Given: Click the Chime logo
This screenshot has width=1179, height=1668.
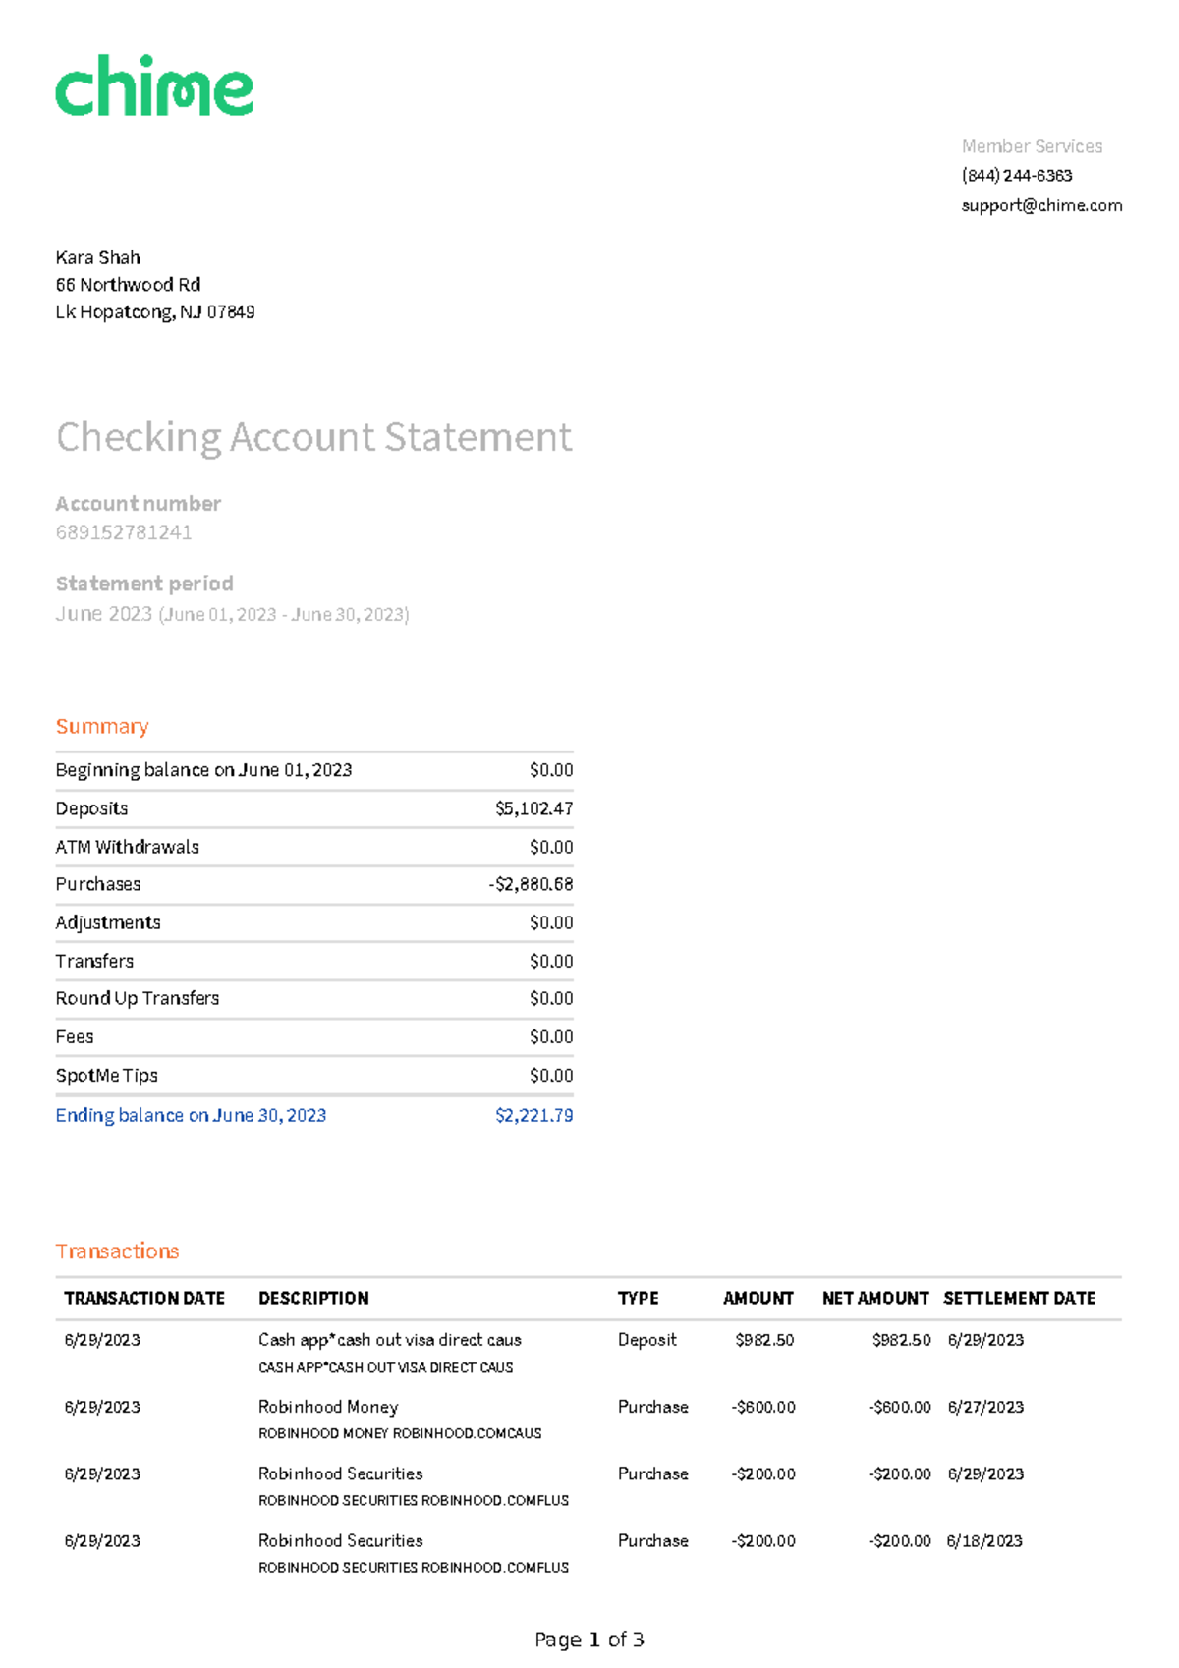Looking at the screenshot, I should point(154,85).
